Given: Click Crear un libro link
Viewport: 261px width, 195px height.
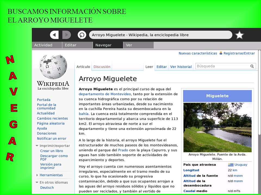Looking at the screenshot, I should click(52, 151).
